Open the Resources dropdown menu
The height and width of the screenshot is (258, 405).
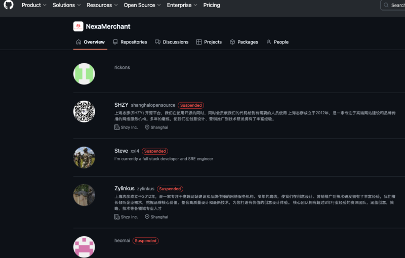tap(102, 5)
